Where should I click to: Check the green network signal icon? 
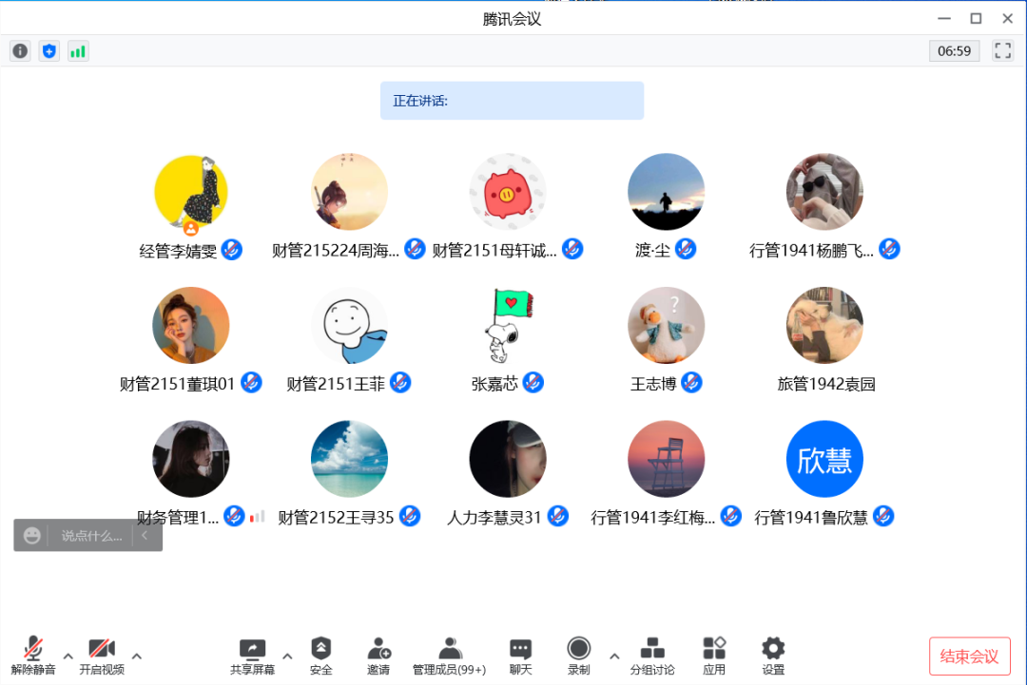[78, 51]
